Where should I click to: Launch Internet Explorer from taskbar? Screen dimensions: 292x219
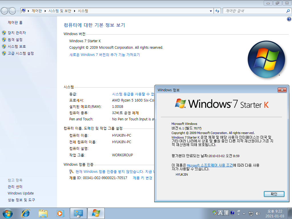(25, 213)
